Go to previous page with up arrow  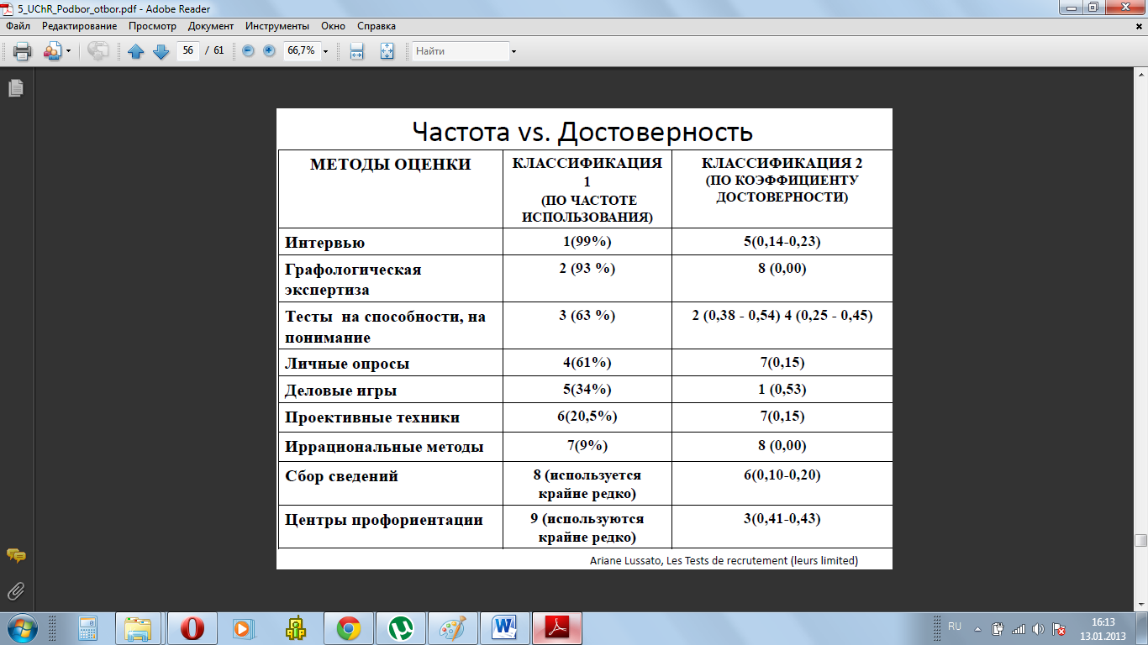point(136,51)
